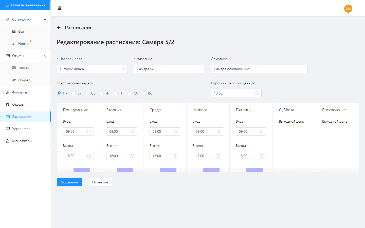Click the Отменить button
This screenshot has width=365, height=228.
point(100,182)
